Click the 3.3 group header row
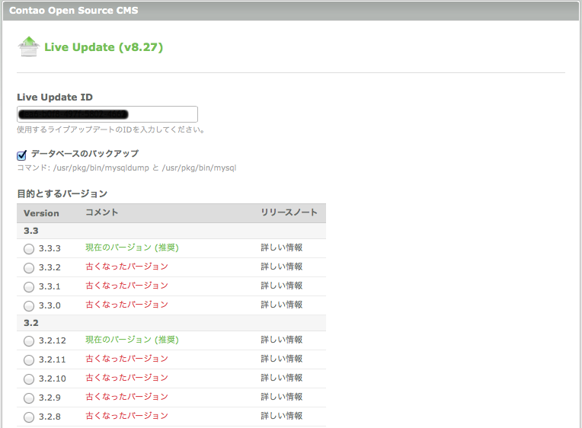 (x=171, y=231)
